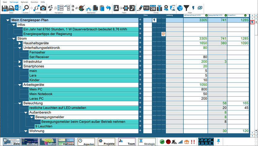
Task: Toggle the green circle on Jahresverbrauch kWh column
Action: [206, 15]
